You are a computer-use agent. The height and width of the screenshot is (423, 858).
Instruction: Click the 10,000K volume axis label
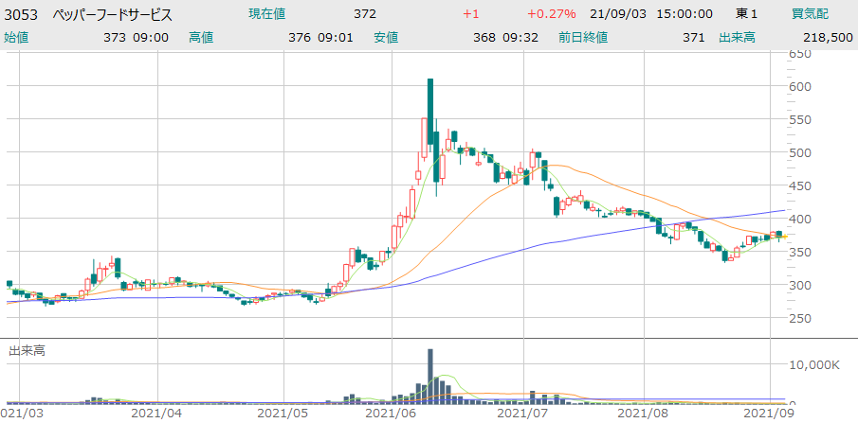click(x=817, y=364)
